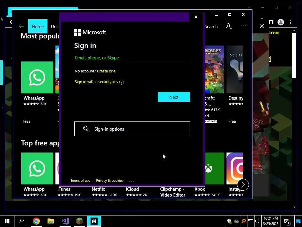Click the Store's add account person icon
This screenshot has width=302, height=227.
[x=229, y=26]
